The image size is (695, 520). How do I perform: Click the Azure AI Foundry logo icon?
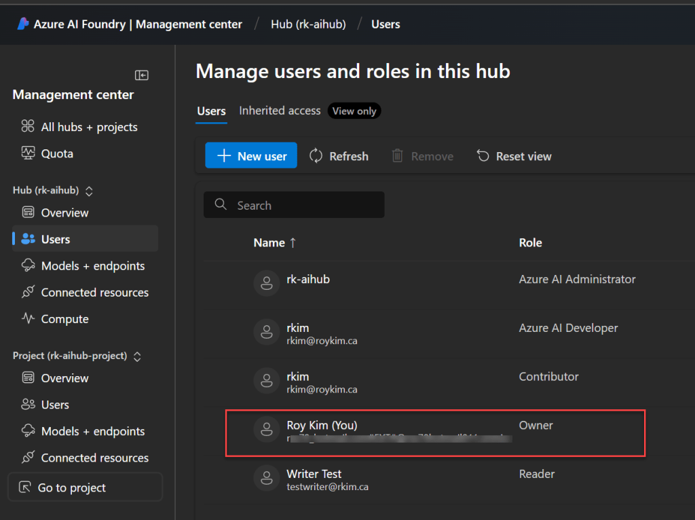pyautogui.click(x=22, y=24)
